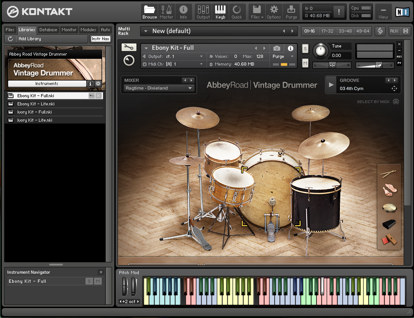Open the Multi Rack preset dropdown arrow
414x318 pixels.
(x=146, y=31)
